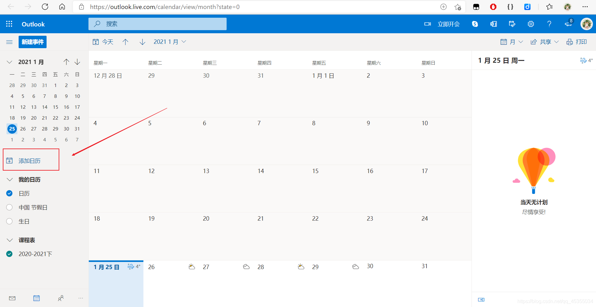Click weather icon on day 27
596x307 pixels.
coord(246,267)
